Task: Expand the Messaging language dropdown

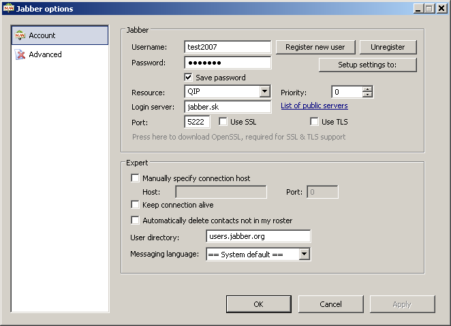Action: coord(304,254)
